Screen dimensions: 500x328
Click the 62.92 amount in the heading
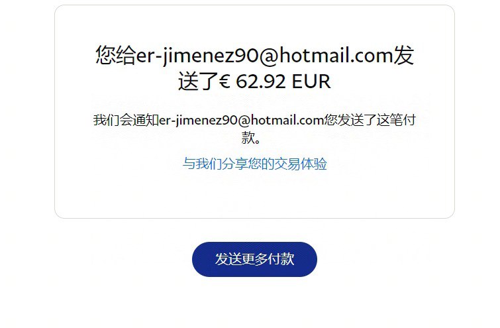(260, 82)
